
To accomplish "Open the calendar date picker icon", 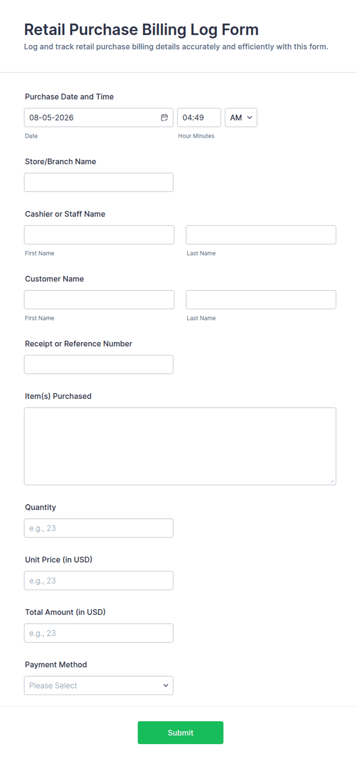I will (x=164, y=118).
